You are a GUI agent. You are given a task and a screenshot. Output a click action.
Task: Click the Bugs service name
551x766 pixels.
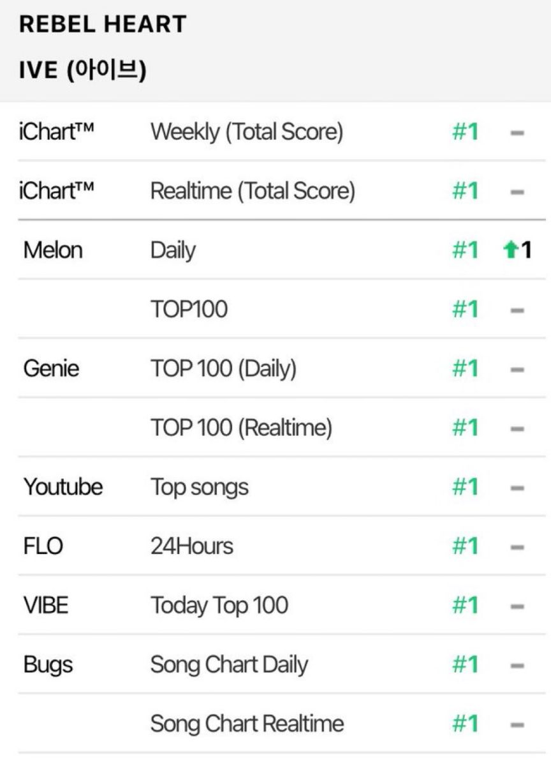point(48,665)
